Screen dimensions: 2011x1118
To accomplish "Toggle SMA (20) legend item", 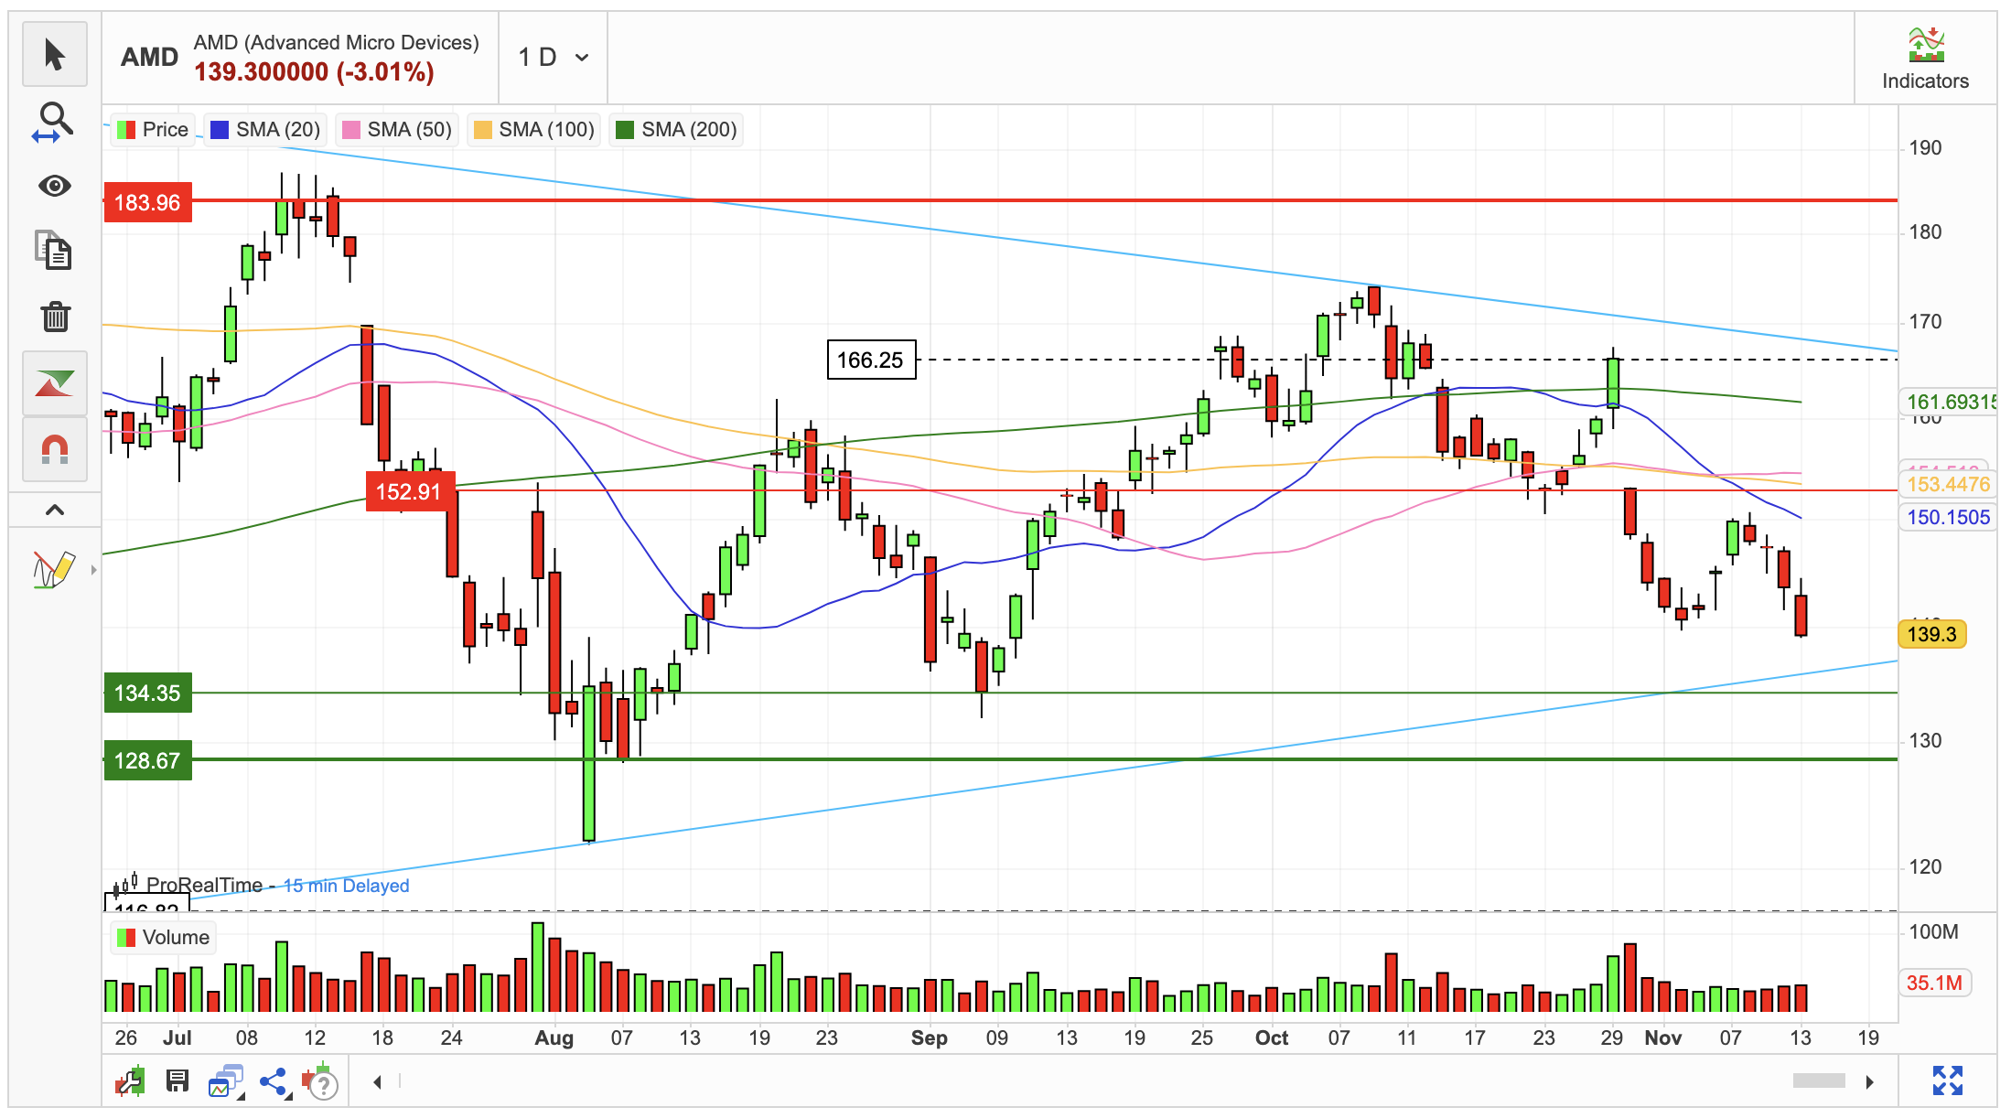I will [265, 130].
